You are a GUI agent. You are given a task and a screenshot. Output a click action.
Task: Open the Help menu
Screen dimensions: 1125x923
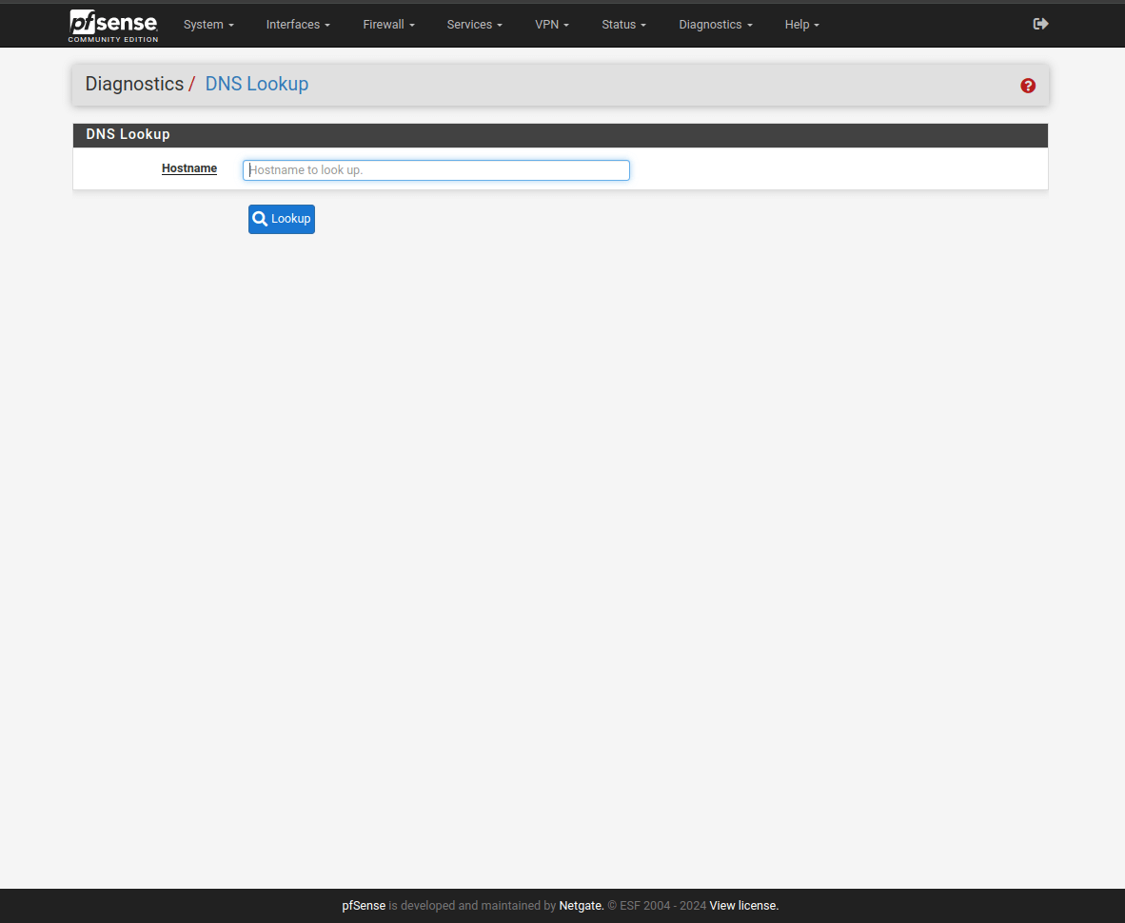point(801,25)
